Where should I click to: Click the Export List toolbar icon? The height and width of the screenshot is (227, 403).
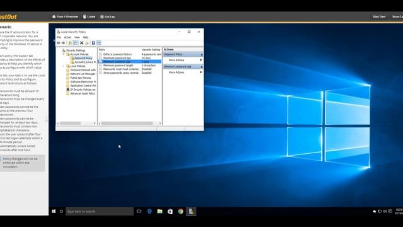(x=87, y=43)
